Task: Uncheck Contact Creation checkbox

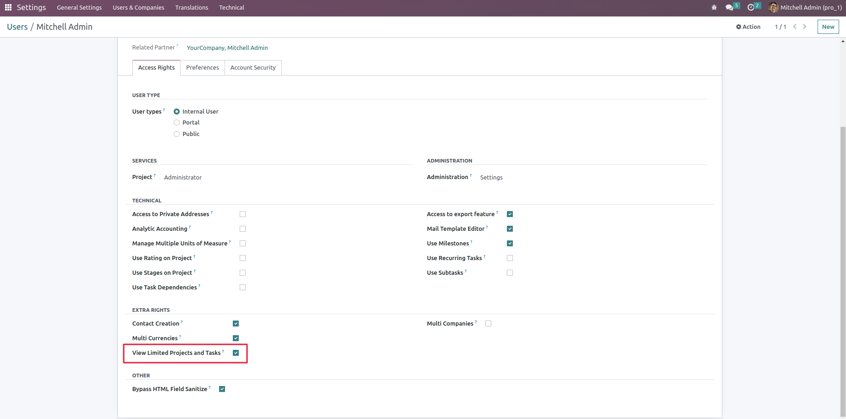Action: (x=236, y=323)
